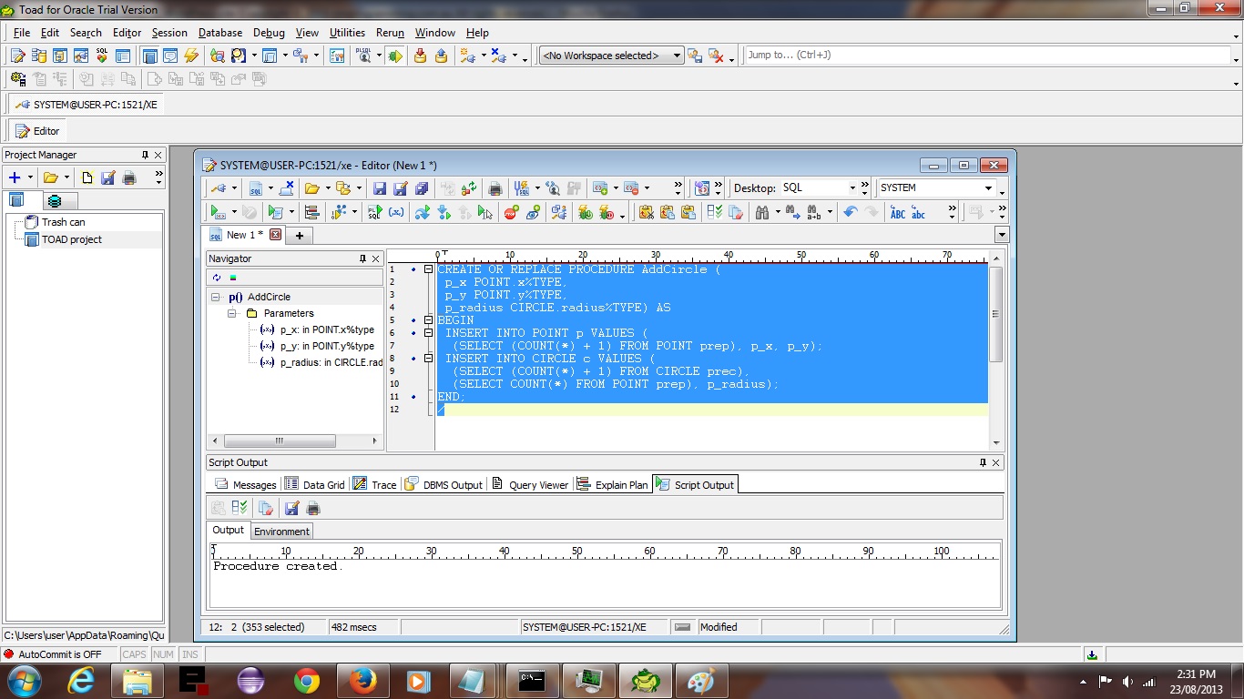Image resolution: width=1244 pixels, height=699 pixels.
Task: Open the workspace selection dropdown
Action: click(677, 56)
